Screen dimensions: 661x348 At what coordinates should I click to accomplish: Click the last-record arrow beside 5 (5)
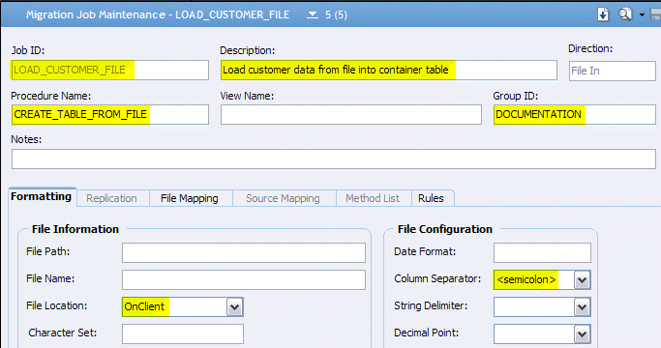pos(313,14)
